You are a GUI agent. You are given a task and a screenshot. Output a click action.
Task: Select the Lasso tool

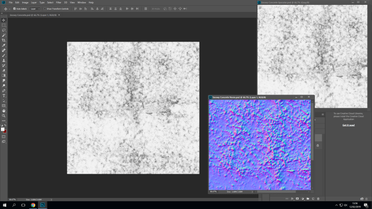[3, 30]
